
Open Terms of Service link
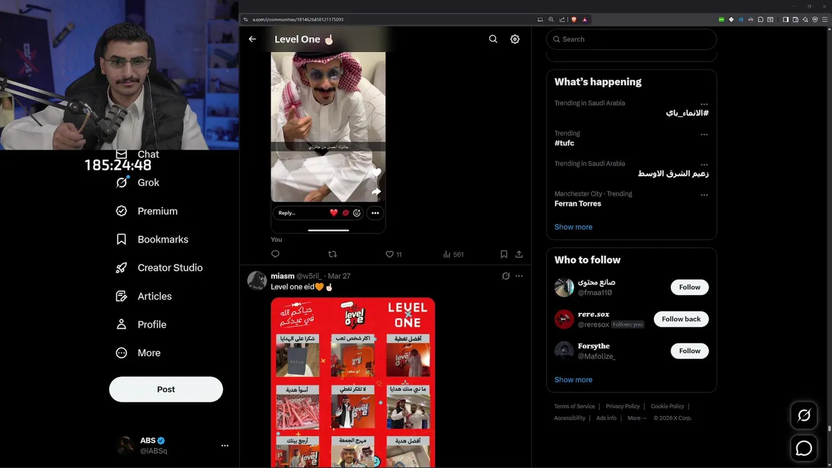pos(575,406)
